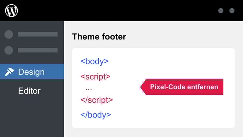Click the first gray circle in top bar
The width and height of the screenshot is (243, 137).
221,10
